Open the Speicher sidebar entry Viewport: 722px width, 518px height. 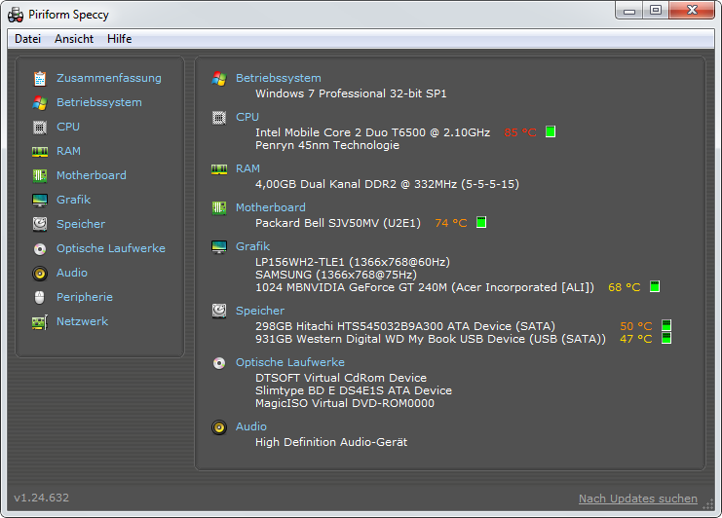click(81, 225)
